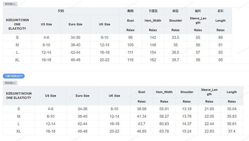The height and width of the screenshot is (141, 249).
Task: Click the 袖长 column header
Action: [x=198, y=11]
